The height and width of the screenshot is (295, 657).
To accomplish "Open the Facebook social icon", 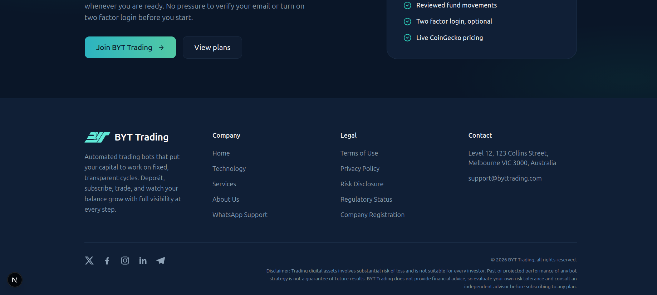I will 107,261.
